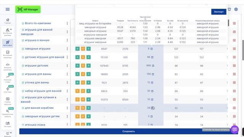Click the Экспорт button
The height and width of the screenshot is (137, 244).
tap(218, 12)
